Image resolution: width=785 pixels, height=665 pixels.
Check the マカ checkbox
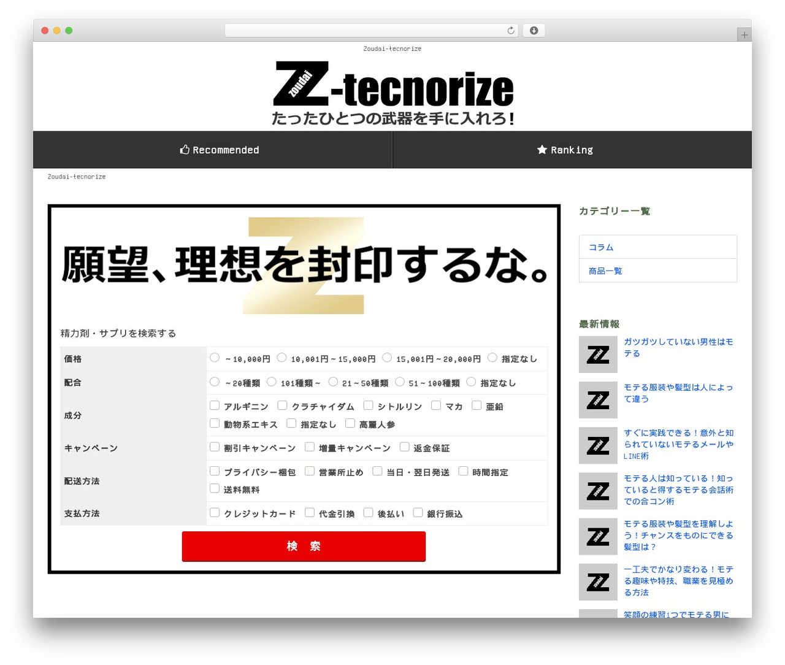coord(436,405)
